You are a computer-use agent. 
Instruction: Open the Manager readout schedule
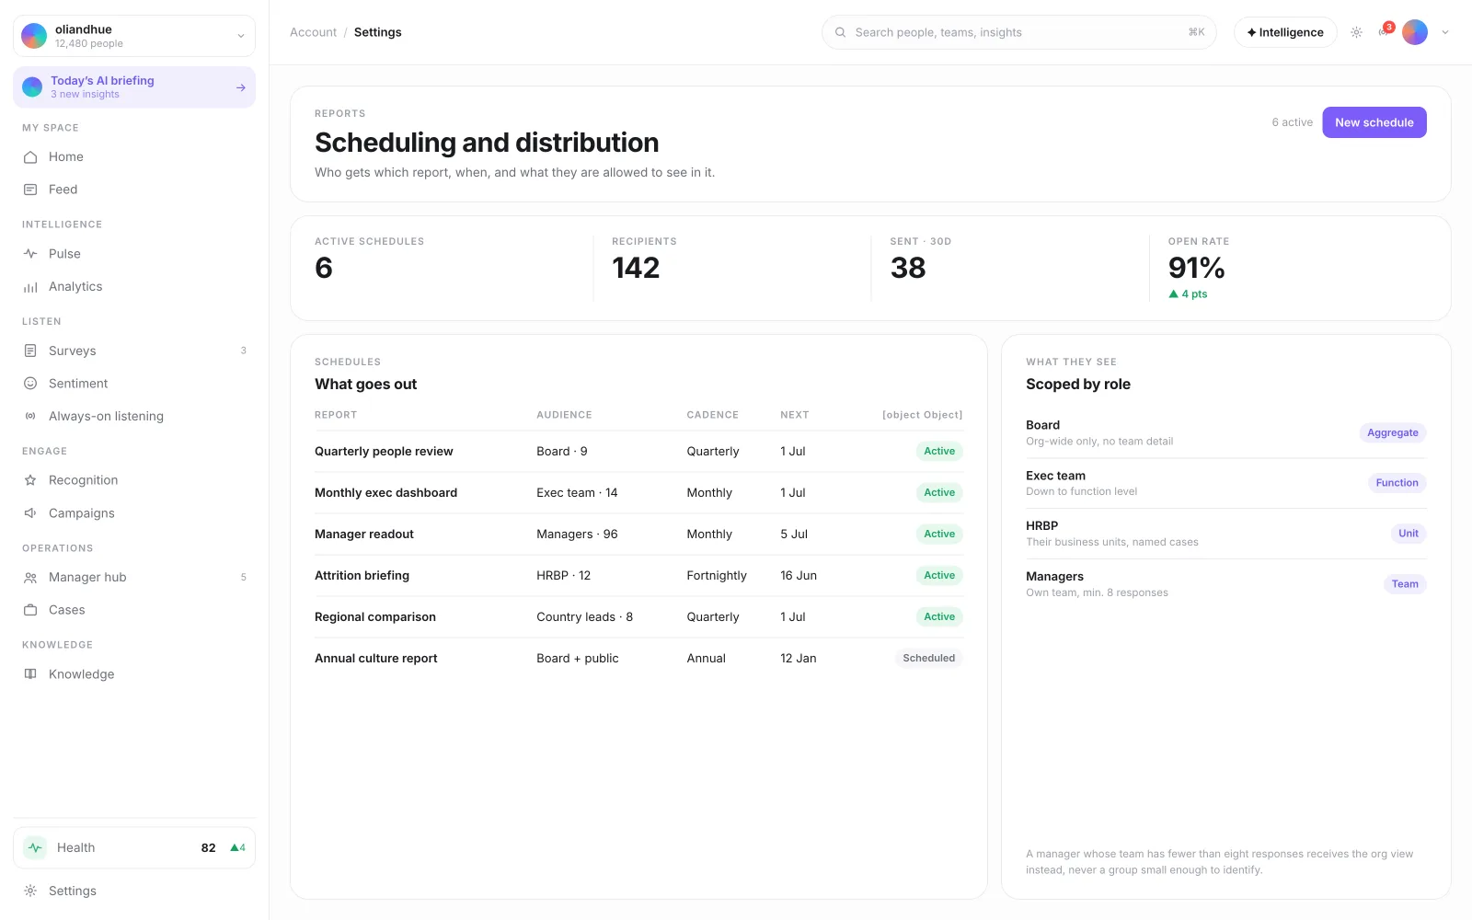[638, 535]
